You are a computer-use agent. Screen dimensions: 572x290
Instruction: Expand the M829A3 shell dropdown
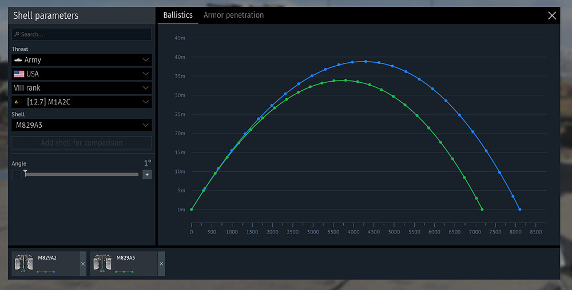(x=82, y=125)
